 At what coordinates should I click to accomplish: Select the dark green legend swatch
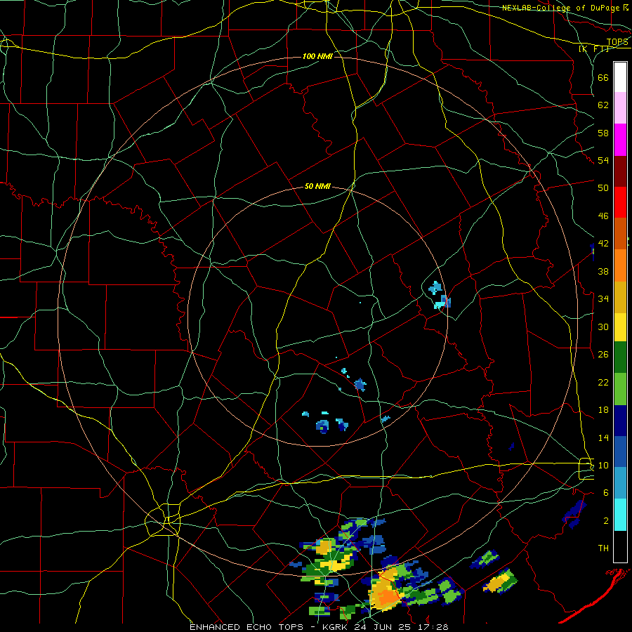[620, 357]
